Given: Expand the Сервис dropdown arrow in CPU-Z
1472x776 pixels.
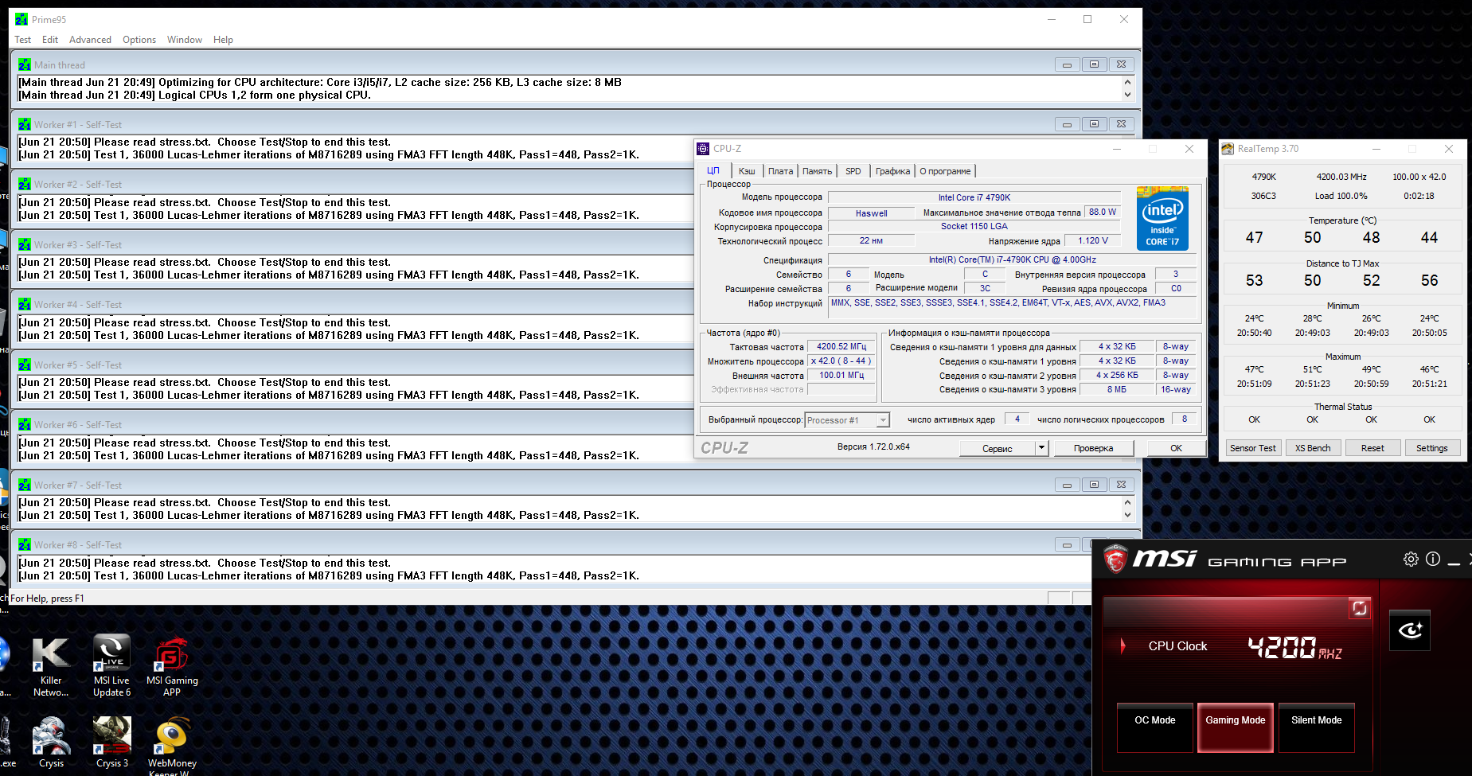Looking at the screenshot, I should (x=1041, y=448).
